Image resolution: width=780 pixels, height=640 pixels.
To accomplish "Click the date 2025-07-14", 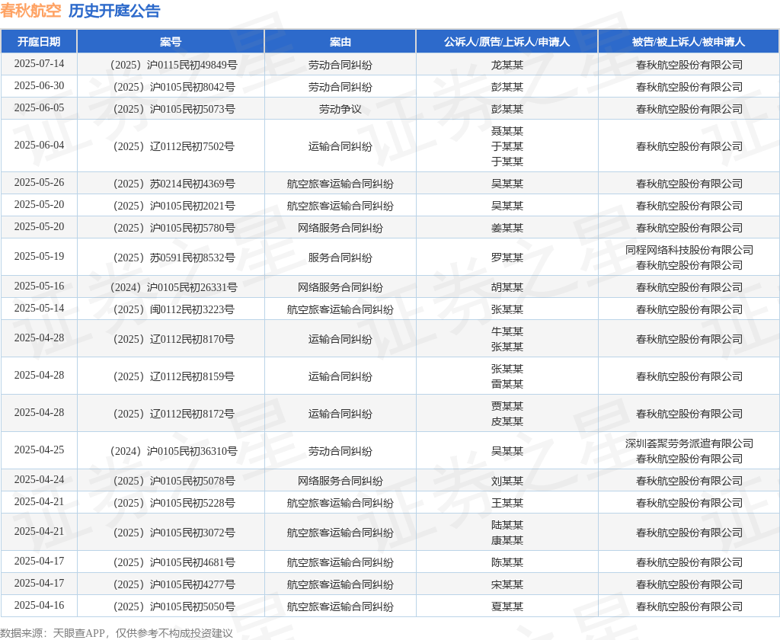I will coord(39,64).
